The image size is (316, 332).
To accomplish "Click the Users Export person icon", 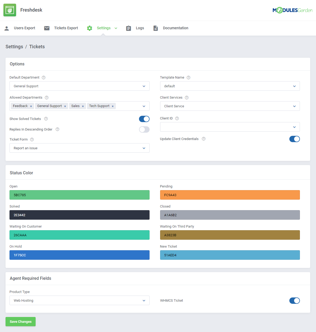I will tap(7, 28).
